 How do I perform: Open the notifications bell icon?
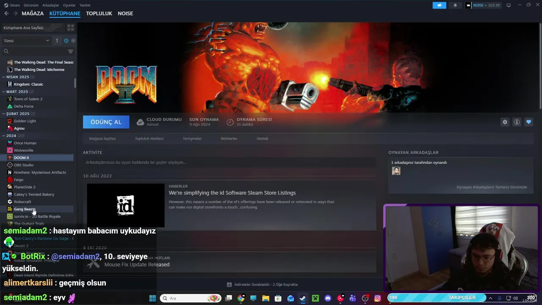455,5
